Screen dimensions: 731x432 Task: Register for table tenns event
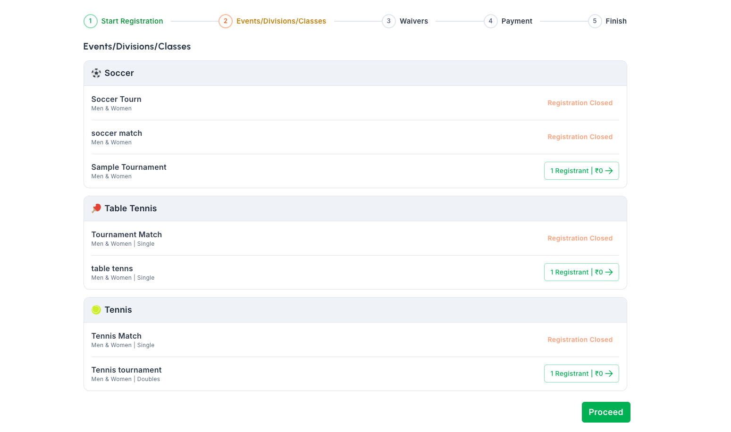(581, 272)
